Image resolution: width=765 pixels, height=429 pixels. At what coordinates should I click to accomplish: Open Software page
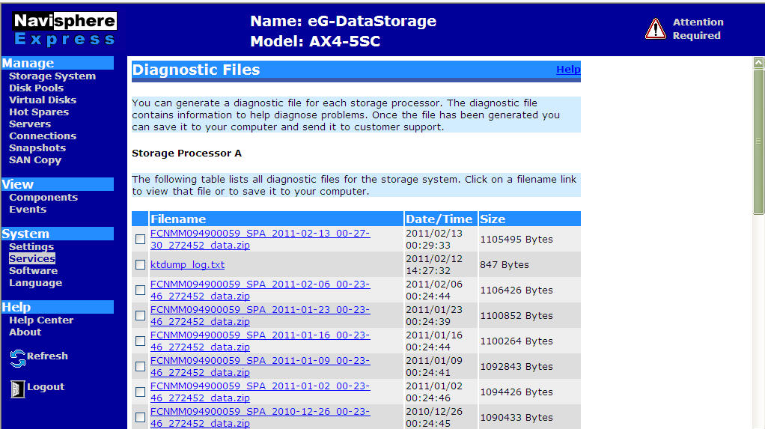[33, 271]
